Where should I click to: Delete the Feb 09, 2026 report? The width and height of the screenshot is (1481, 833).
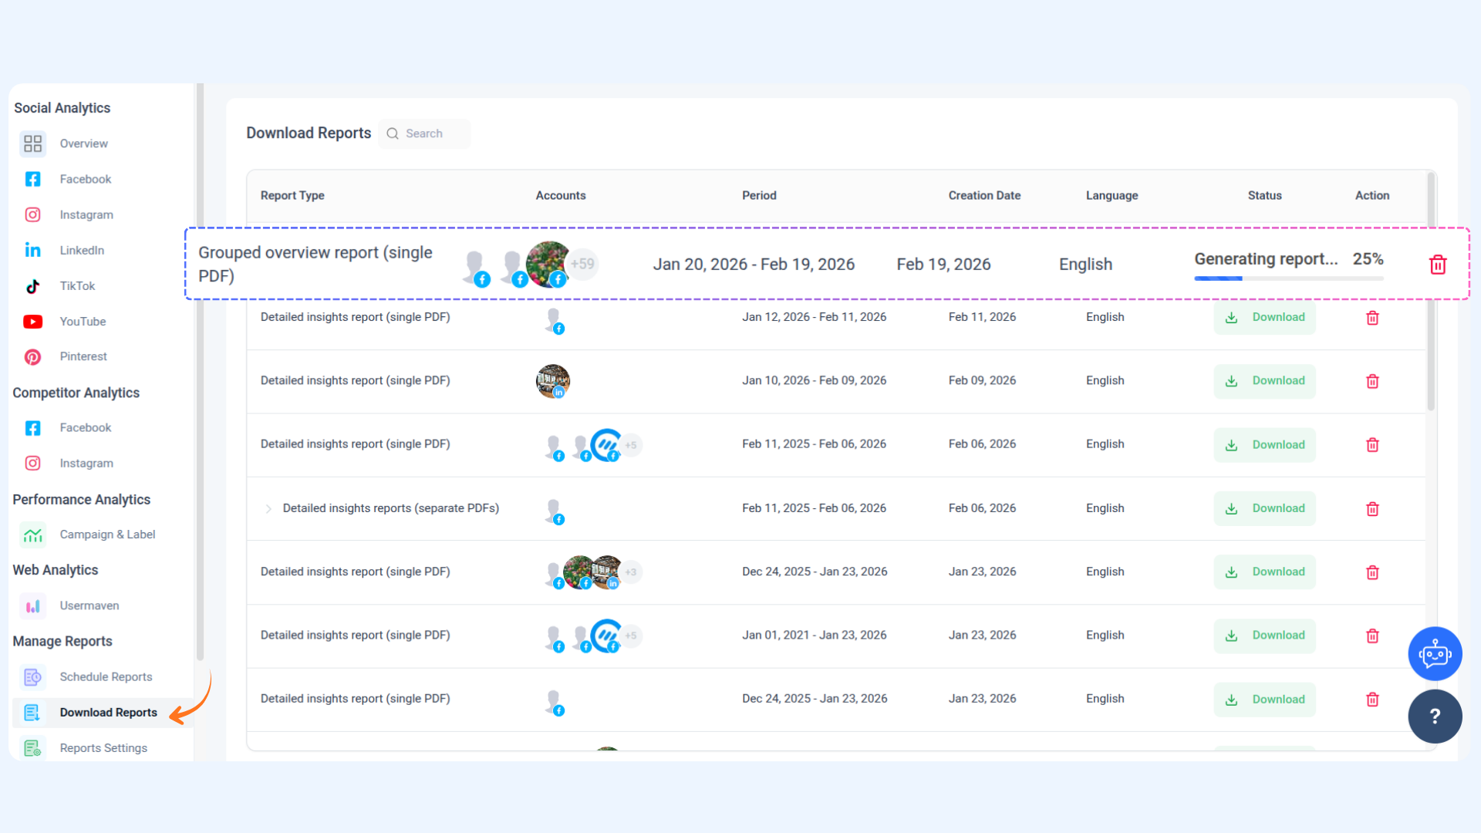[x=1372, y=381]
